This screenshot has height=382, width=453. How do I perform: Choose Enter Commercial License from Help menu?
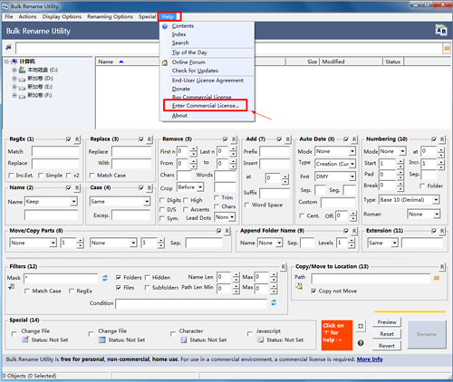point(206,106)
